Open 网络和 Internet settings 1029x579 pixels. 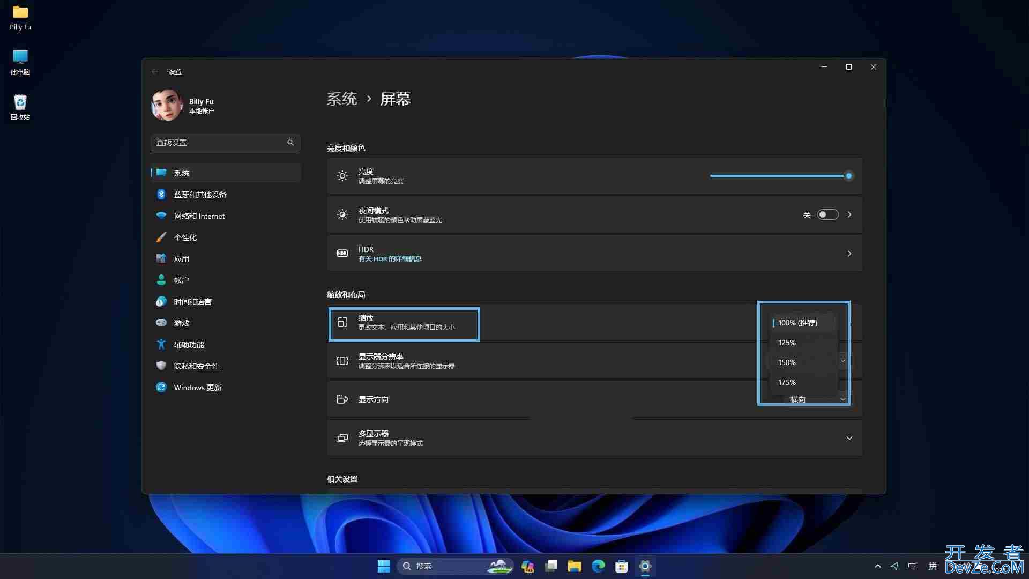[226, 216]
